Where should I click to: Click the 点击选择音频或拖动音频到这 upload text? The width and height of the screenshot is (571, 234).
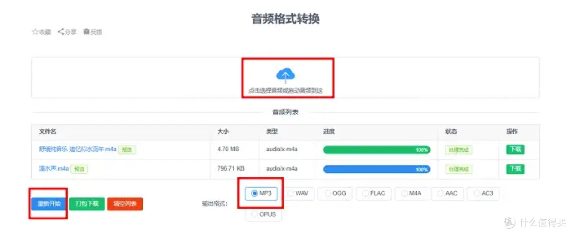(x=285, y=91)
